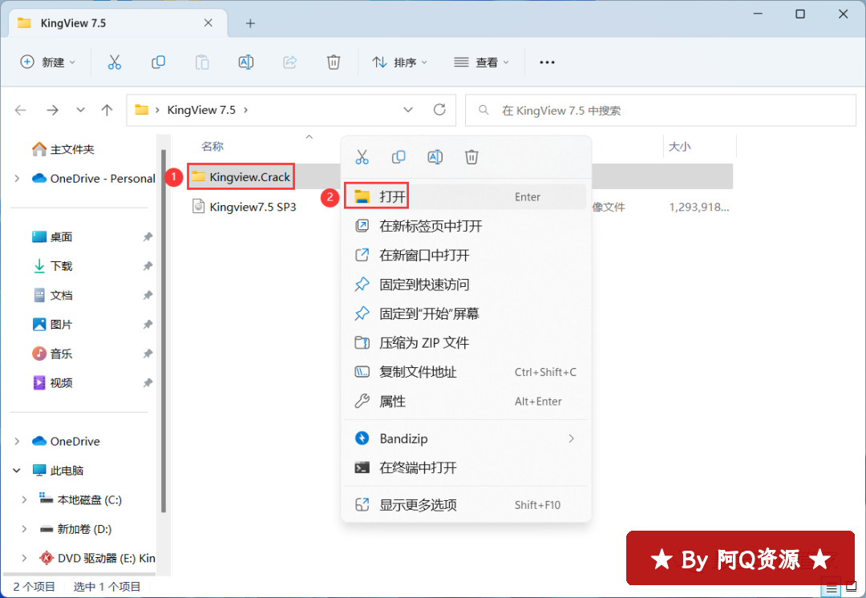Screen dimensions: 866x598
Task: Select 固定到"开始"屏幕 in the context menu
Action: click(465, 313)
